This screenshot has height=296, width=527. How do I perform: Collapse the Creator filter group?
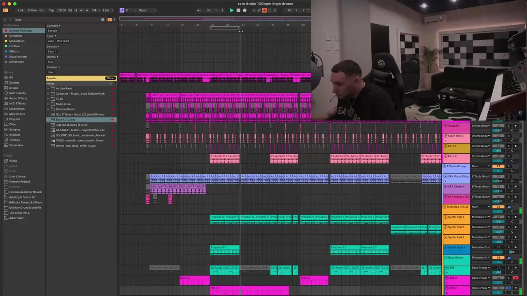(x=54, y=67)
